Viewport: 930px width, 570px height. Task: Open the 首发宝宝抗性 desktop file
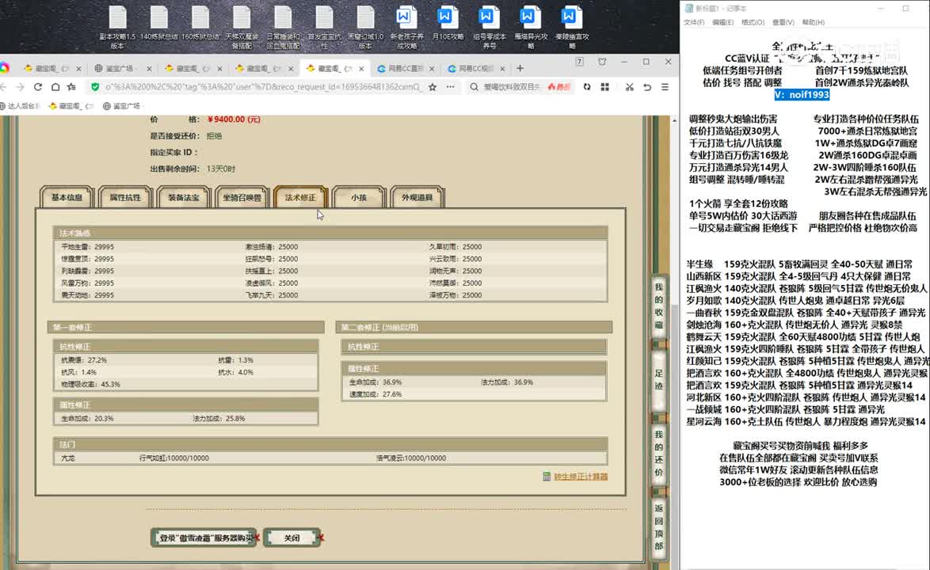pos(325,27)
